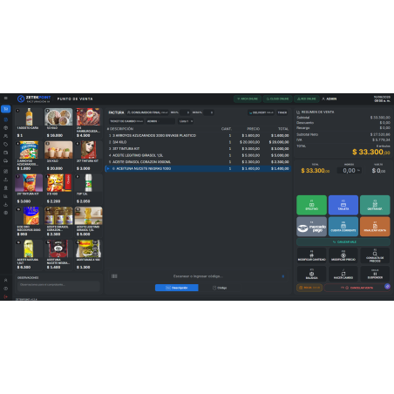
Task: Click orange button left of Cancelar Venta
Action: (x=309, y=288)
